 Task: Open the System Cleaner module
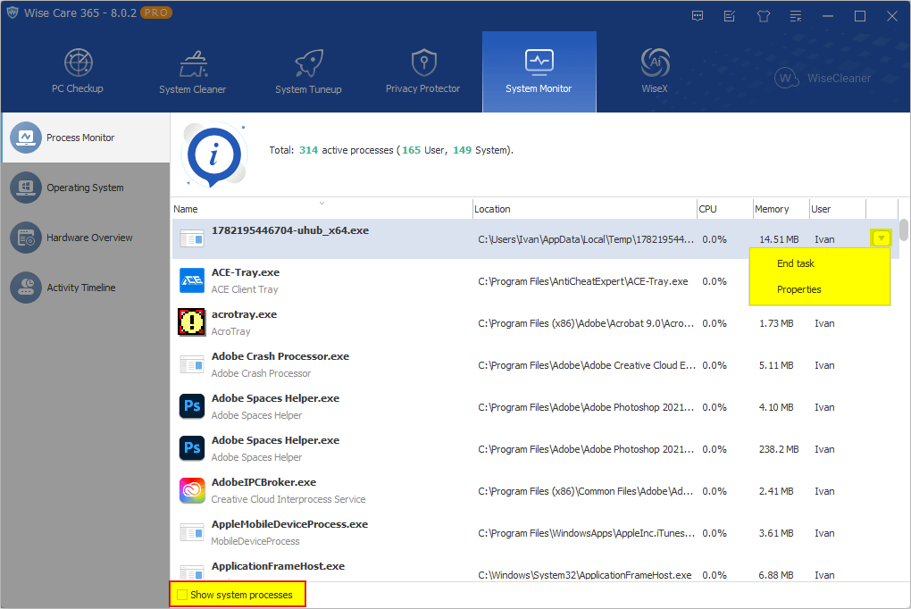(x=192, y=71)
